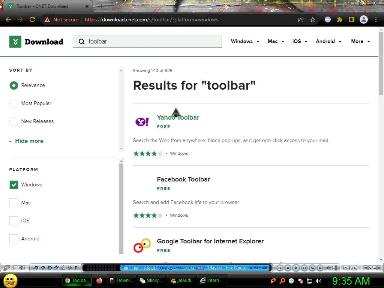The image size is (384, 288).
Task: Click the toolbar search input field
Action: click(x=147, y=42)
